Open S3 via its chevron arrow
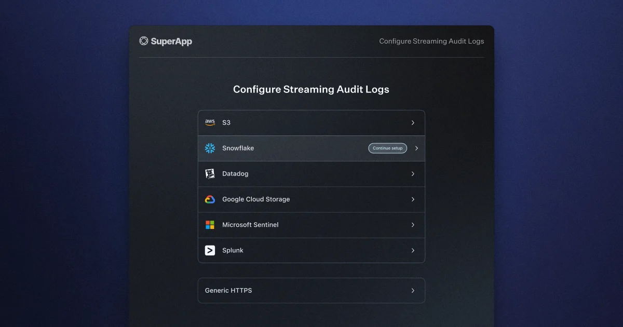The width and height of the screenshot is (623, 327). click(413, 123)
